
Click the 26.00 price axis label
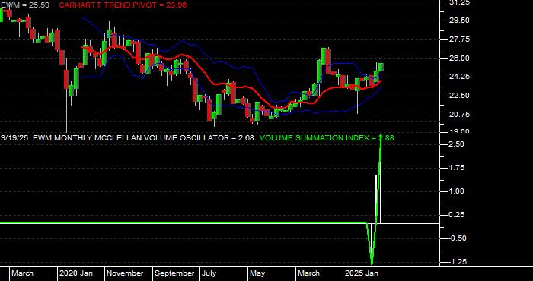[x=460, y=58]
